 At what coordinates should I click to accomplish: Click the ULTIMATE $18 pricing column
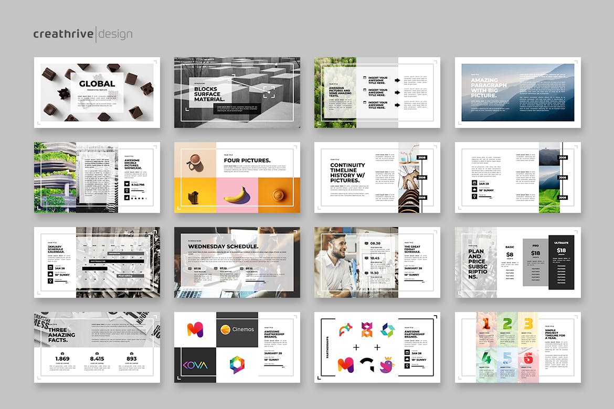pyautogui.click(x=561, y=262)
